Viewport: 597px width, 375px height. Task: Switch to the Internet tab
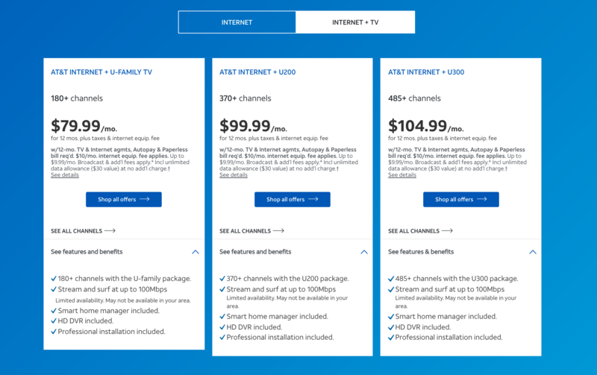(x=237, y=22)
